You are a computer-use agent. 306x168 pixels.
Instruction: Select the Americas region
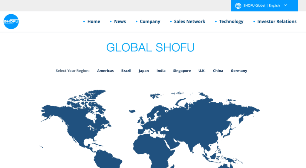pos(105,71)
